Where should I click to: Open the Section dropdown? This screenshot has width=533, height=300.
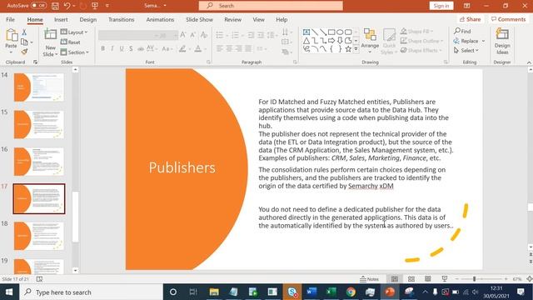click(x=74, y=52)
